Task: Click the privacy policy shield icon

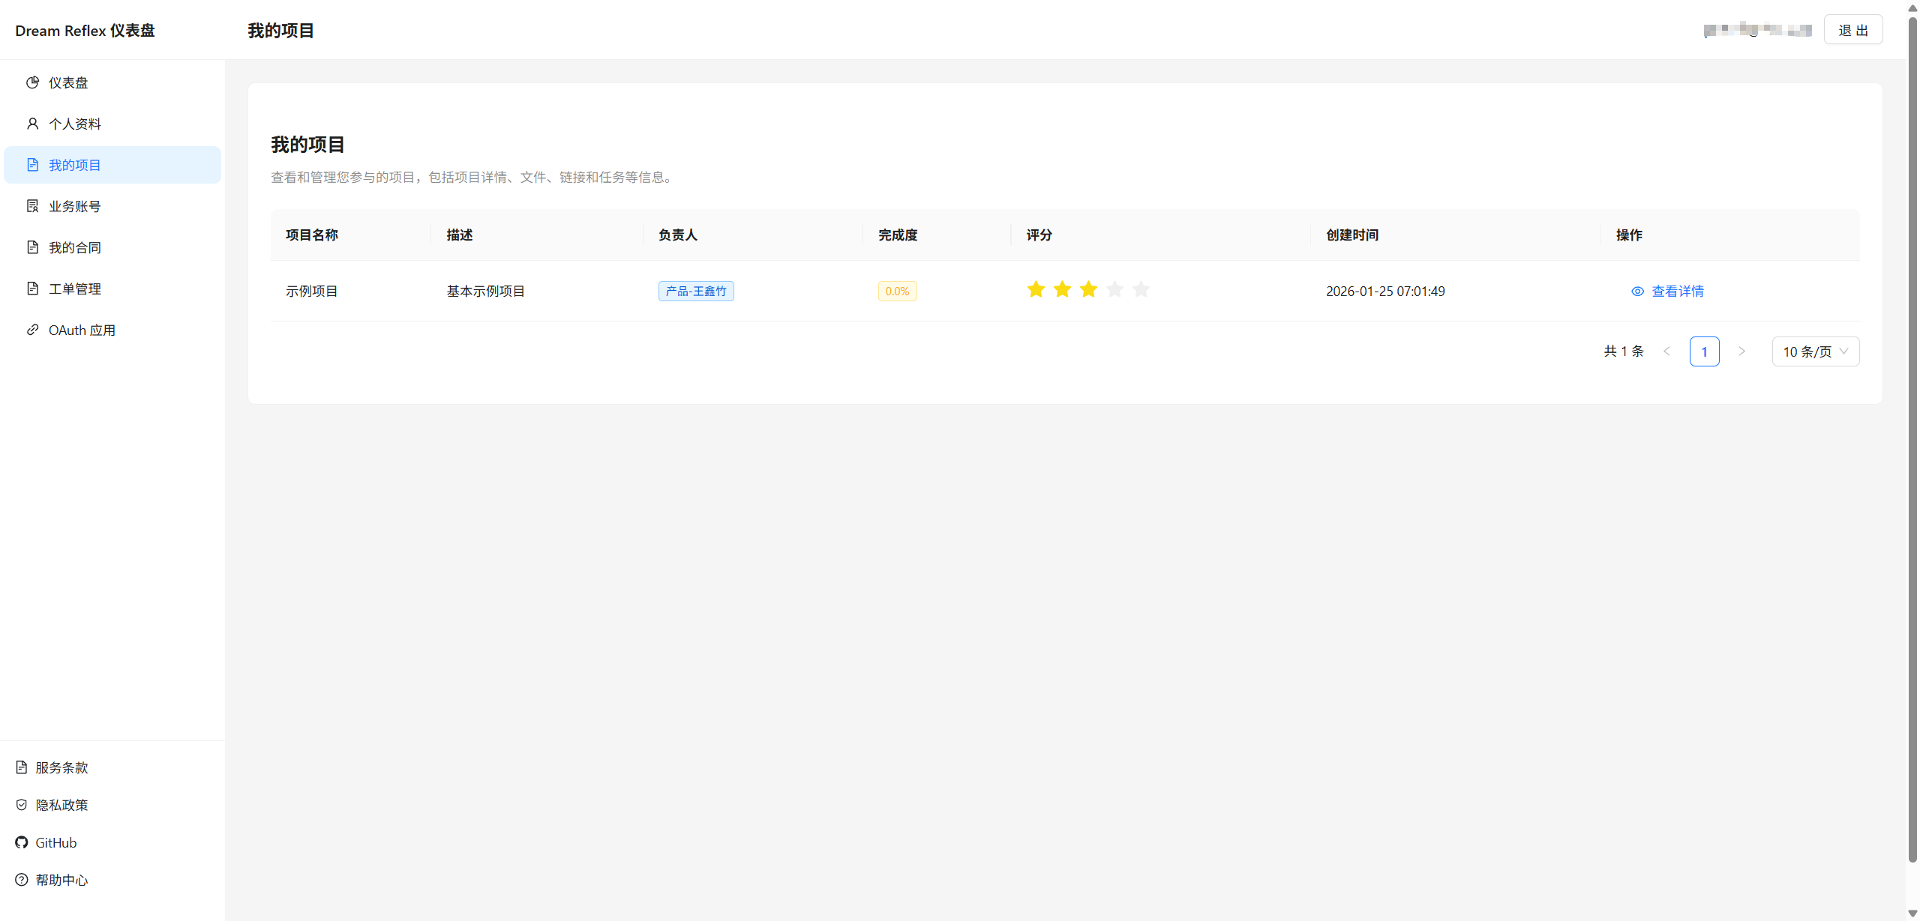Action: tap(22, 805)
